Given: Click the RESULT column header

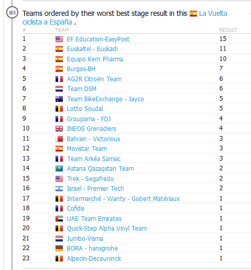Looking at the screenshot, I should pyautogui.click(x=228, y=30).
